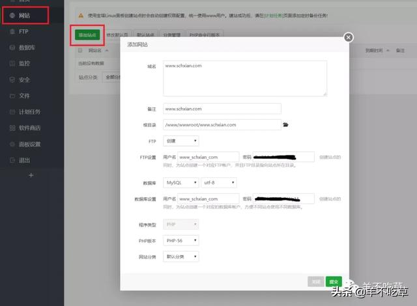Open the 修改默认页 tab button
Viewport: 417px width, 306px height.
tap(117, 35)
